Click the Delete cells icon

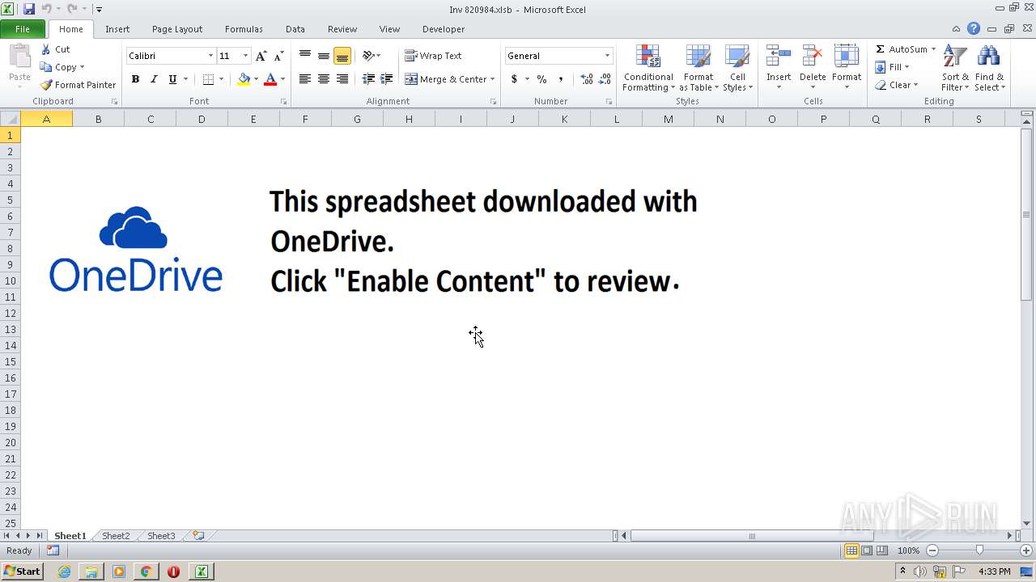pos(813,57)
